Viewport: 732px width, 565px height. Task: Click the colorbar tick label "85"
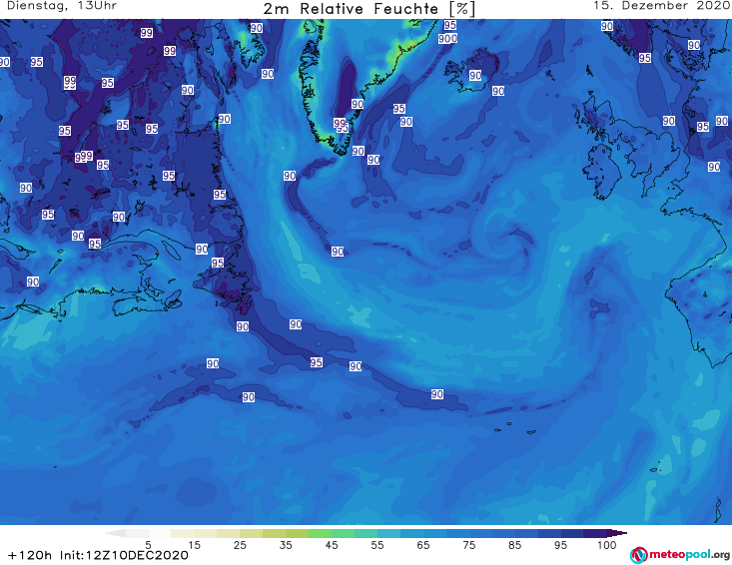(x=515, y=545)
